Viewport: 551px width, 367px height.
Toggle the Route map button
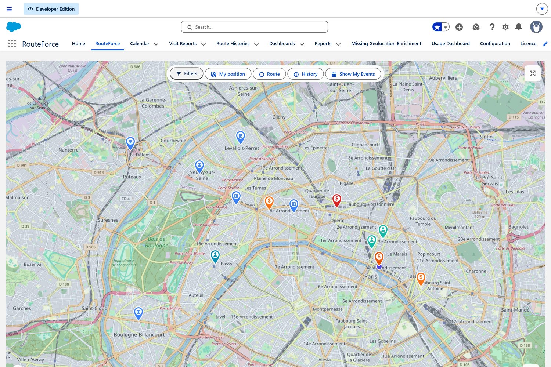269,74
